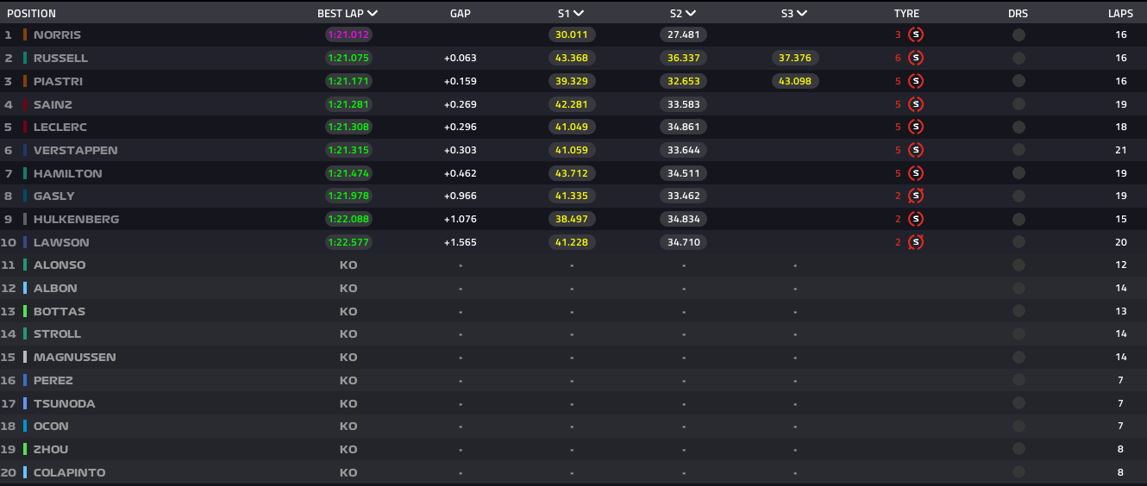The height and width of the screenshot is (486, 1147).
Task: Click Lawson's lap count 20
Action: pos(1121,242)
